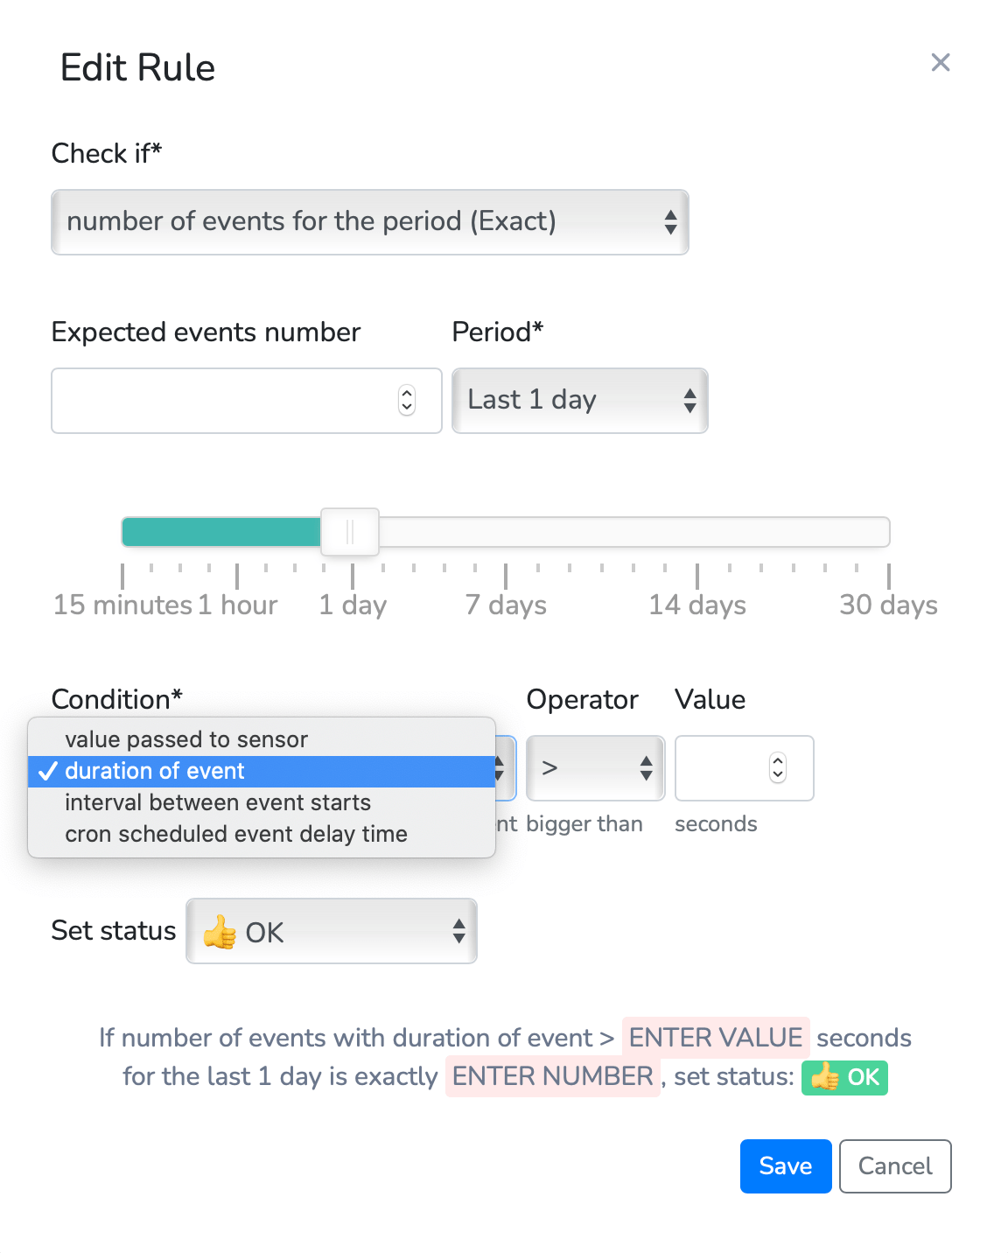Click the 7 days tick on slider

point(506,577)
